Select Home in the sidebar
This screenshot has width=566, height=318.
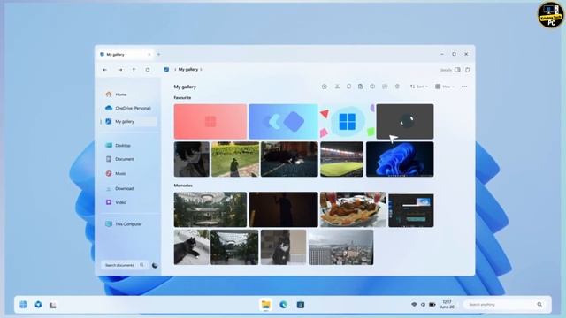(128, 95)
